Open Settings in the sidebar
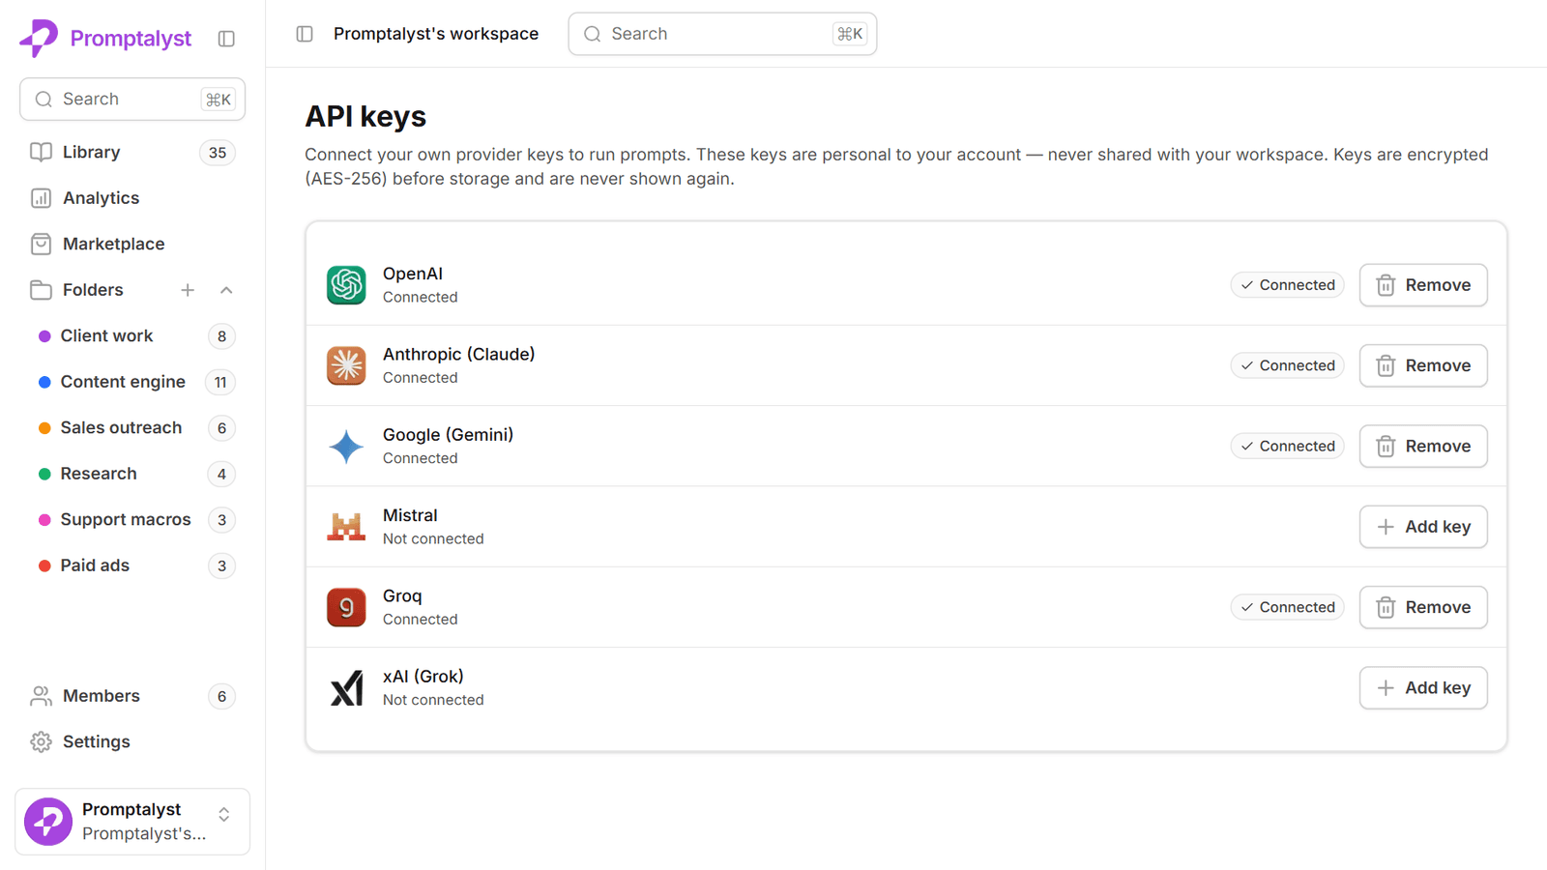 (132, 741)
